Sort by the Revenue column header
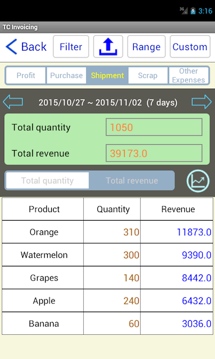Screen dimensions: 215x359 (x=177, y=209)
